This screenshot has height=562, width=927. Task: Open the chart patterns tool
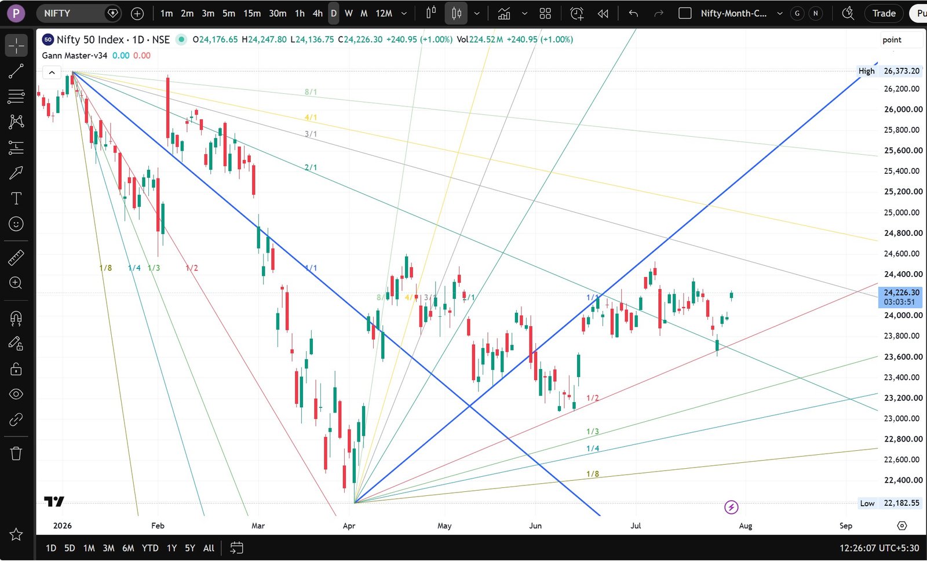(16, 121)
